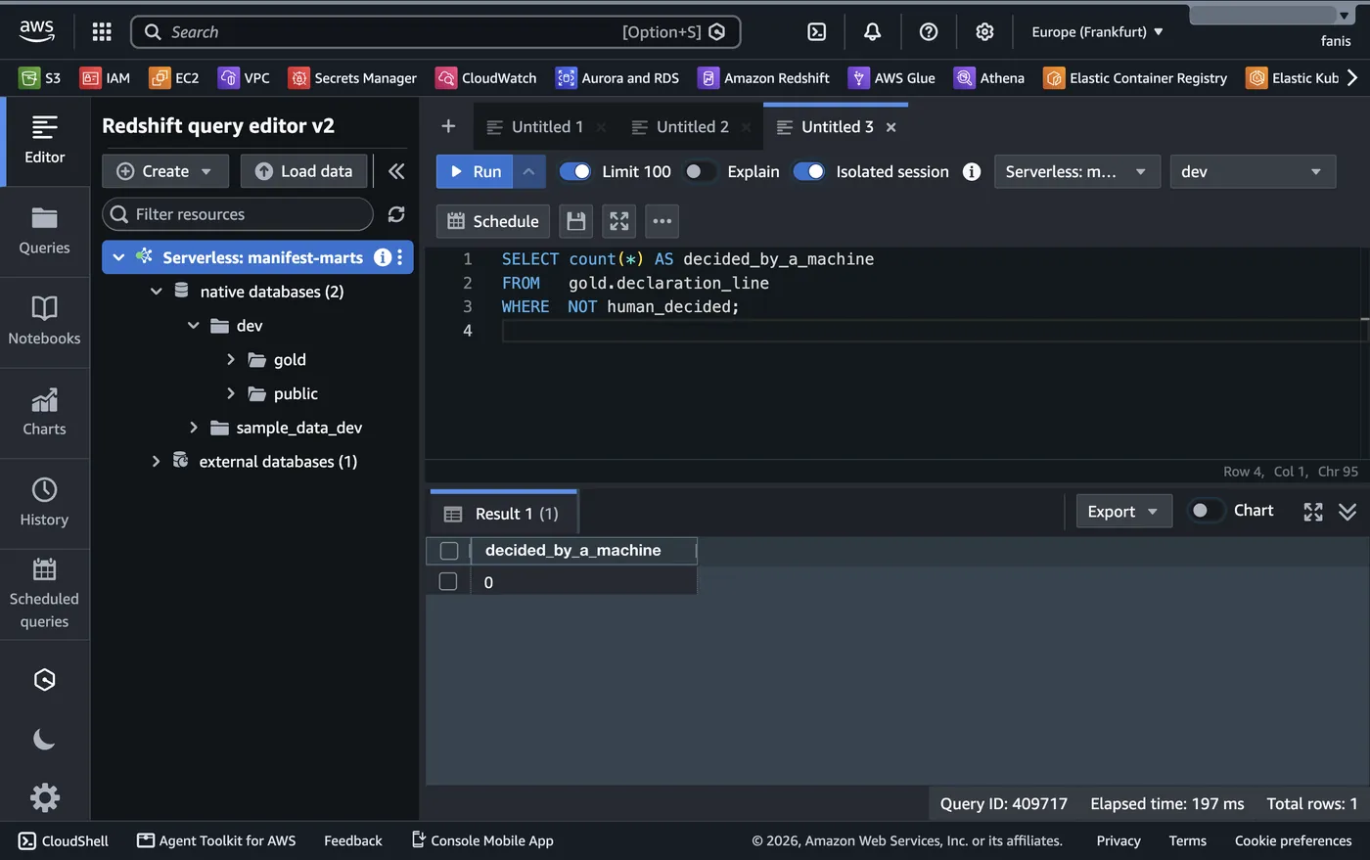Open the VPC service shortcut

click(x=244, y=77)
